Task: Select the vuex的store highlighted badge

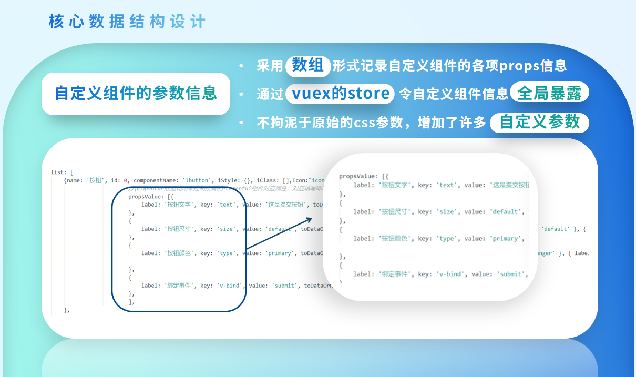Action: pyautogui.click(x=340, y=94)
